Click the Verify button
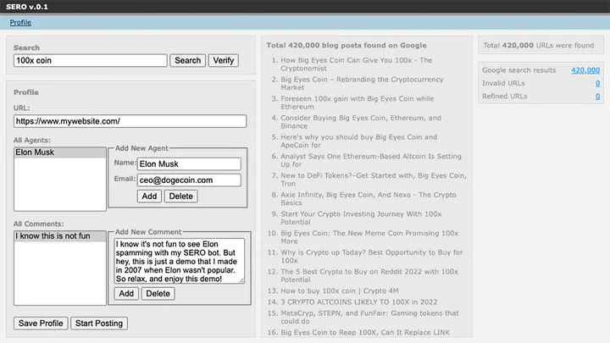610x343 pixels. 224,60
